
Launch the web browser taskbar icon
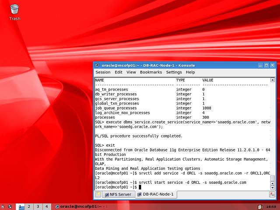click(10, 206)
